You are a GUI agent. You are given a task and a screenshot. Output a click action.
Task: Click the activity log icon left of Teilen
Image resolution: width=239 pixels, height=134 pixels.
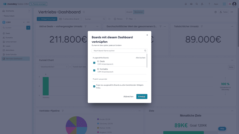pyautogui.click(x=215, y=12)
